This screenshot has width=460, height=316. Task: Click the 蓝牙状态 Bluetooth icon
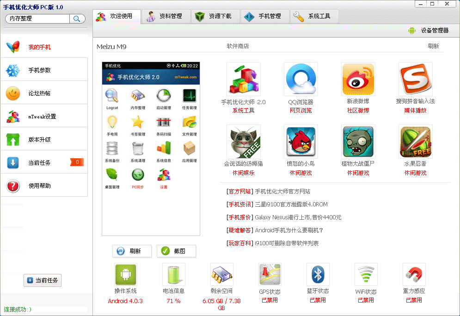[x=318, y=274]
